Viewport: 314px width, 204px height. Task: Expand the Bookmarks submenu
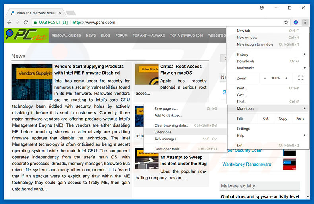(x=268, y=68)
